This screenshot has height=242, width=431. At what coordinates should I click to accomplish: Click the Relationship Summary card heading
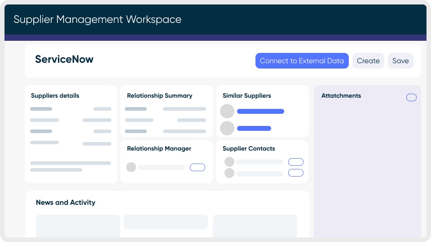tap(159, 95)
